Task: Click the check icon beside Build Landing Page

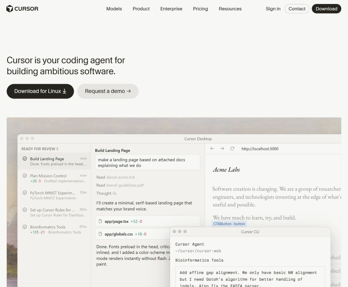Action: tap(25, 159)
